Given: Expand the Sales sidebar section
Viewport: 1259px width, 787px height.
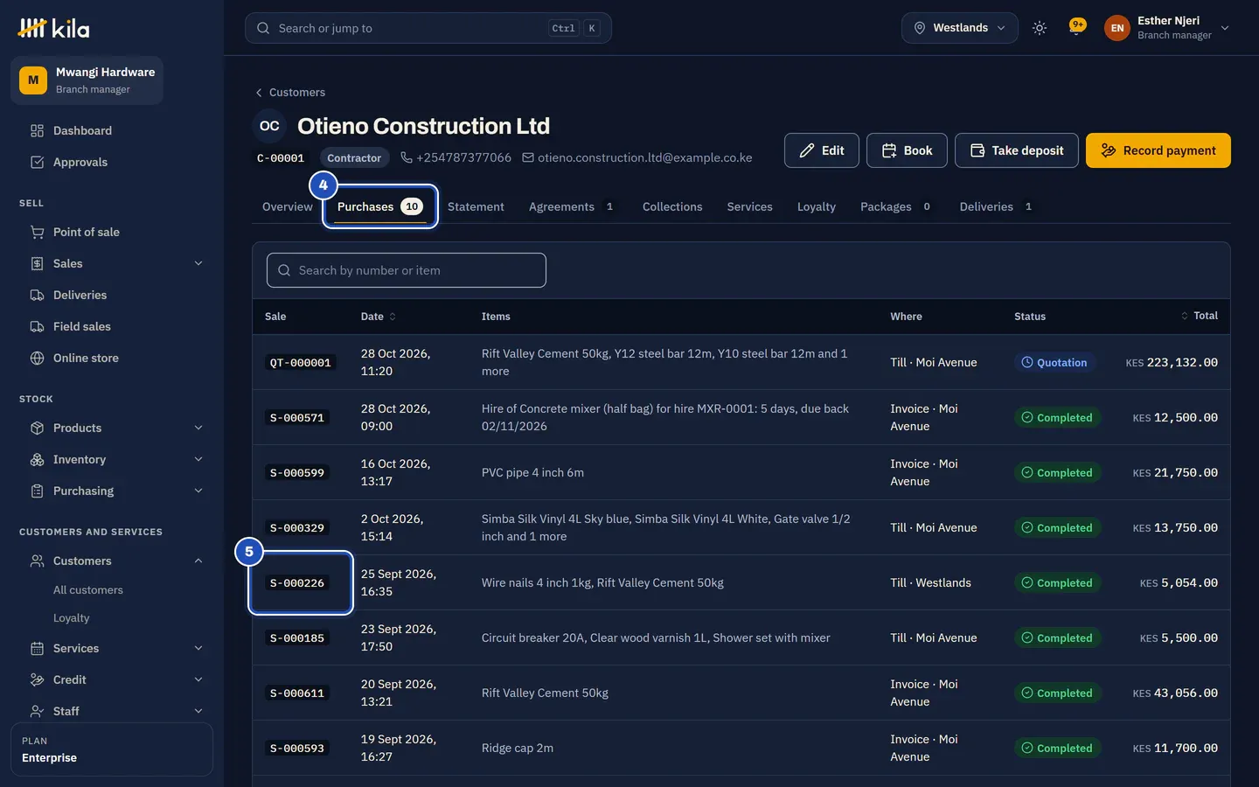Looking at the screenshot, I should (x=198, y=263).
